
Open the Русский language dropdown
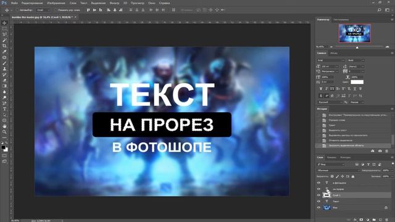330,102
